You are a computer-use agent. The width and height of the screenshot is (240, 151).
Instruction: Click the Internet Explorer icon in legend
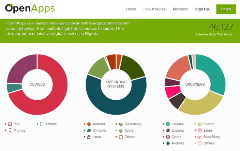tap(168, 130)
